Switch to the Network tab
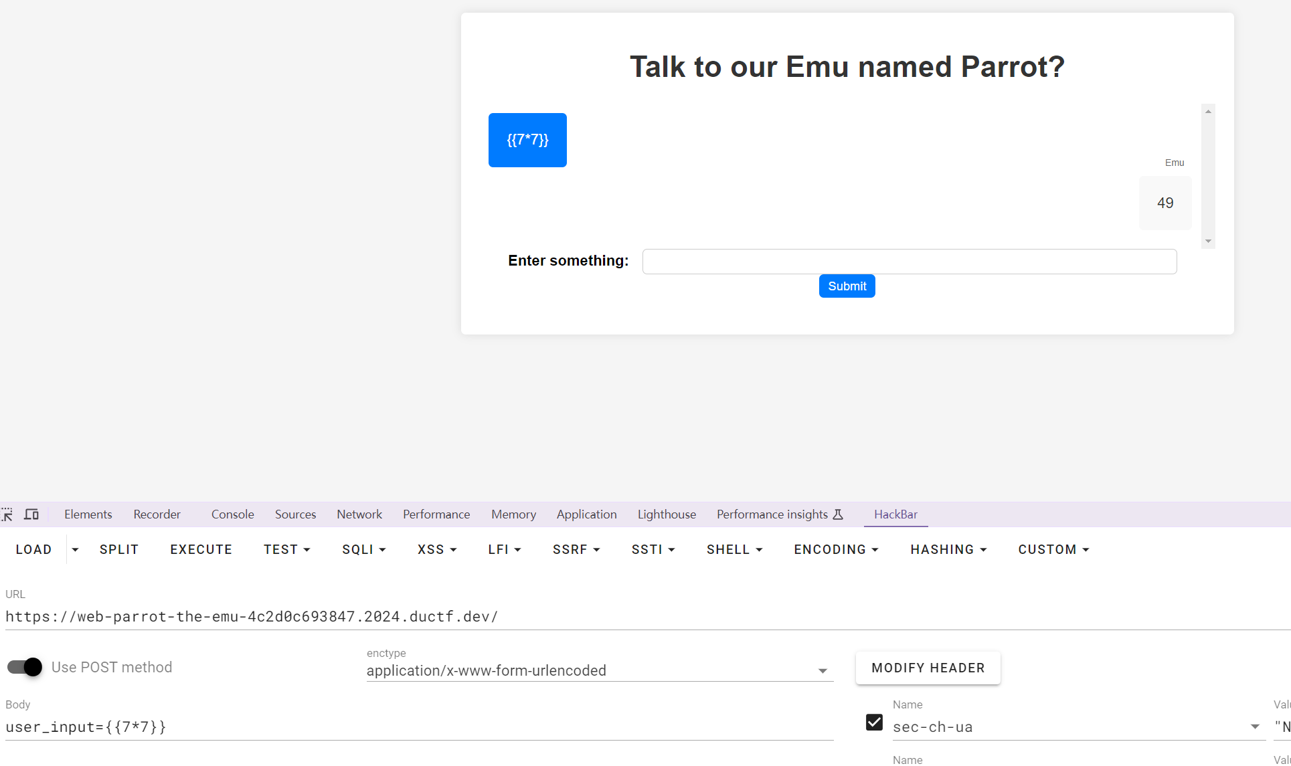The width and height of the screenshot is (1291, 766). [x=359, y=514]
